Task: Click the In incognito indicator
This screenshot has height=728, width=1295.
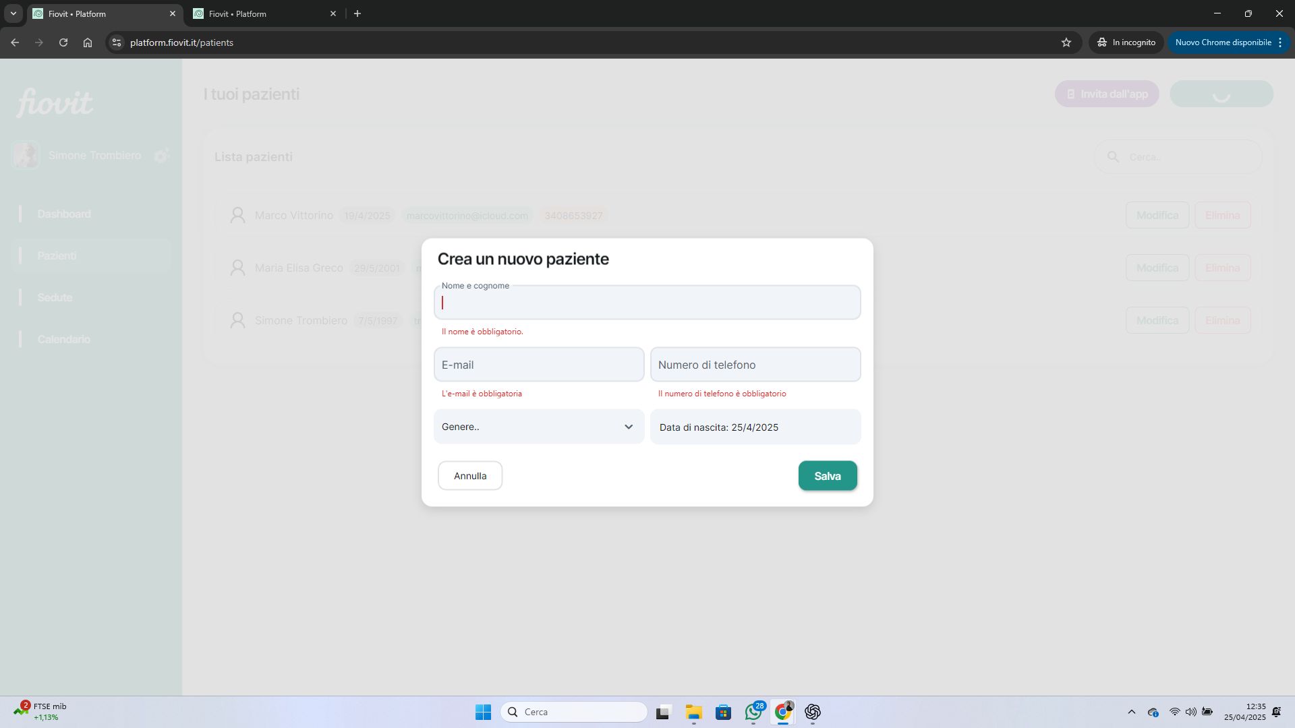Action: tap(1126, 42)
